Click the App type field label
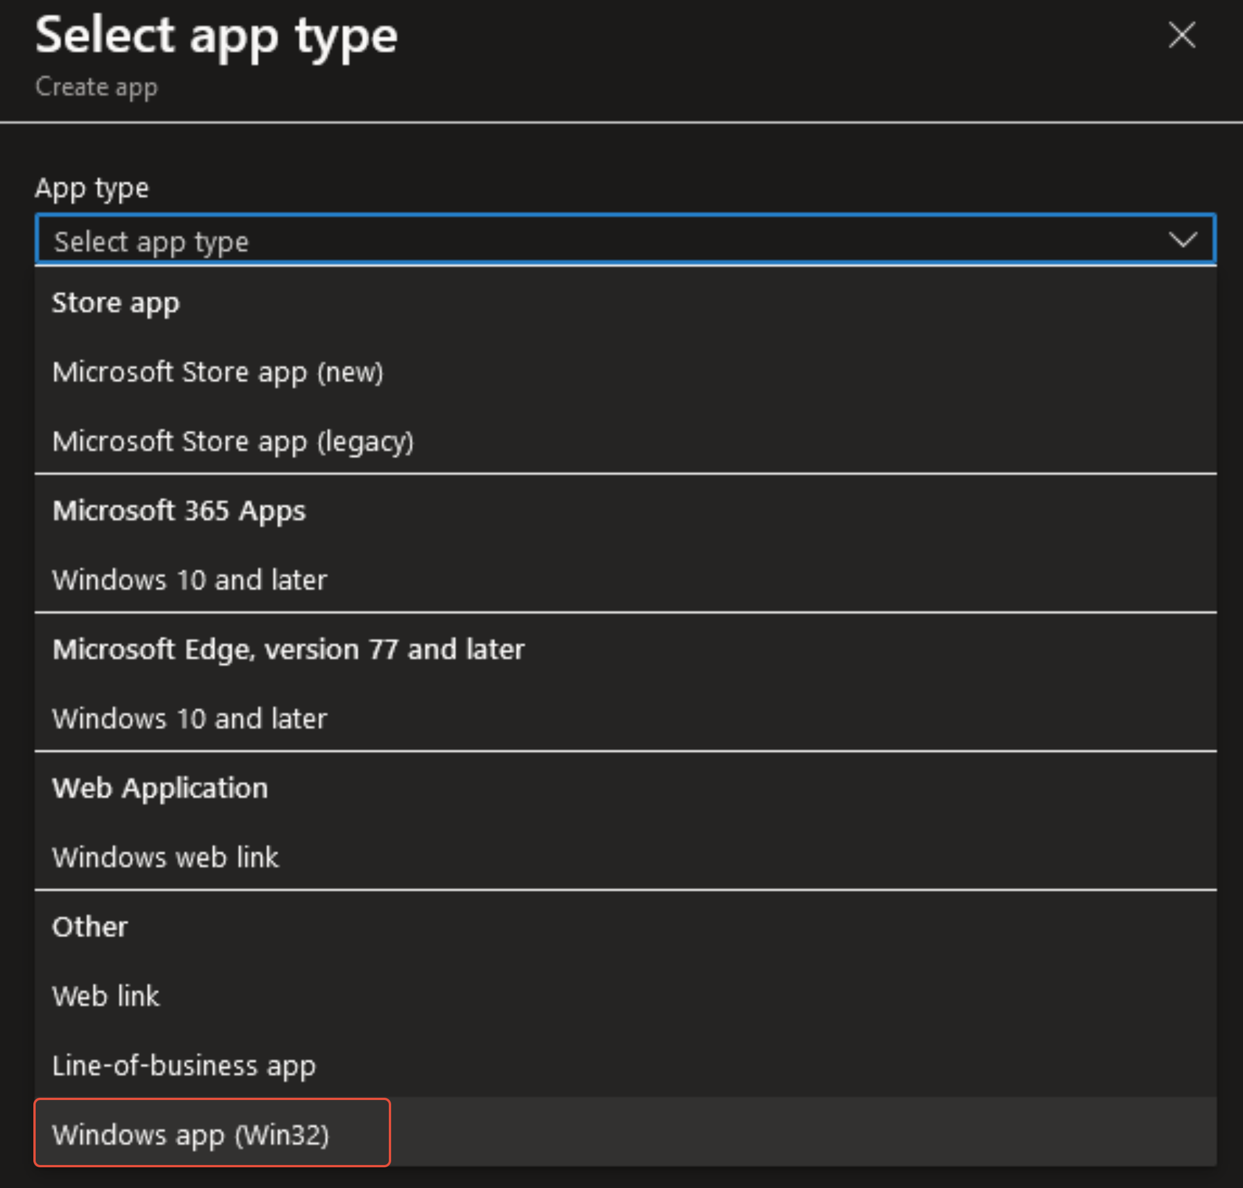This screenshot has height=1188, width=1243. [x=92, y=188]
